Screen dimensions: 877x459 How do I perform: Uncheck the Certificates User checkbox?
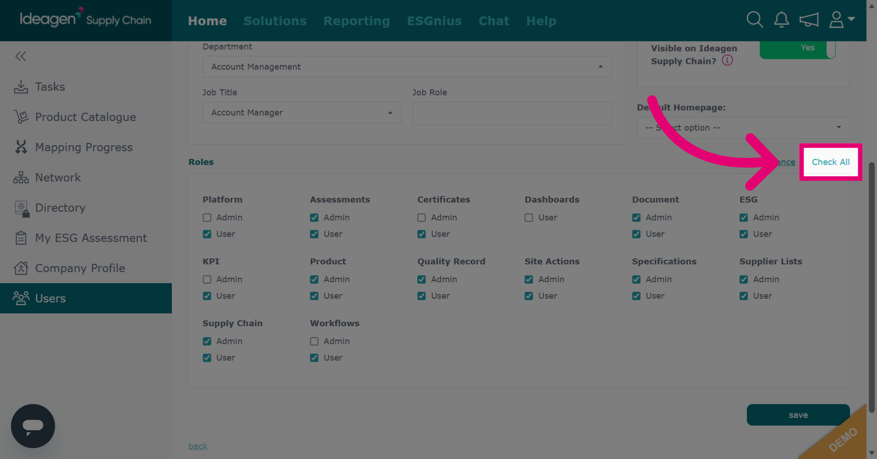422,234
